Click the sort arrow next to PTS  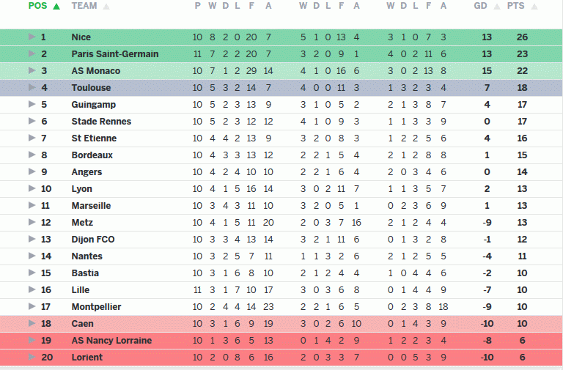pos(534,7)
